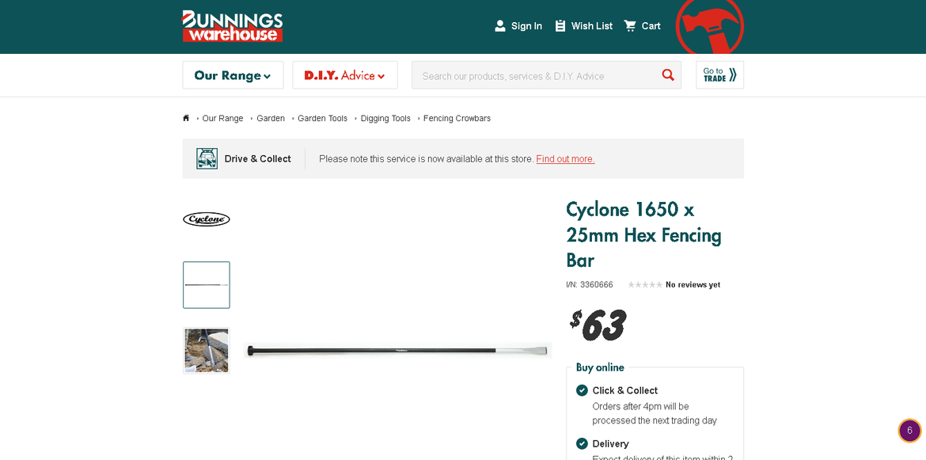Viewport: 926px width, 460px height.
Task: Click into the product search field
Action: [x=538, y=74]
